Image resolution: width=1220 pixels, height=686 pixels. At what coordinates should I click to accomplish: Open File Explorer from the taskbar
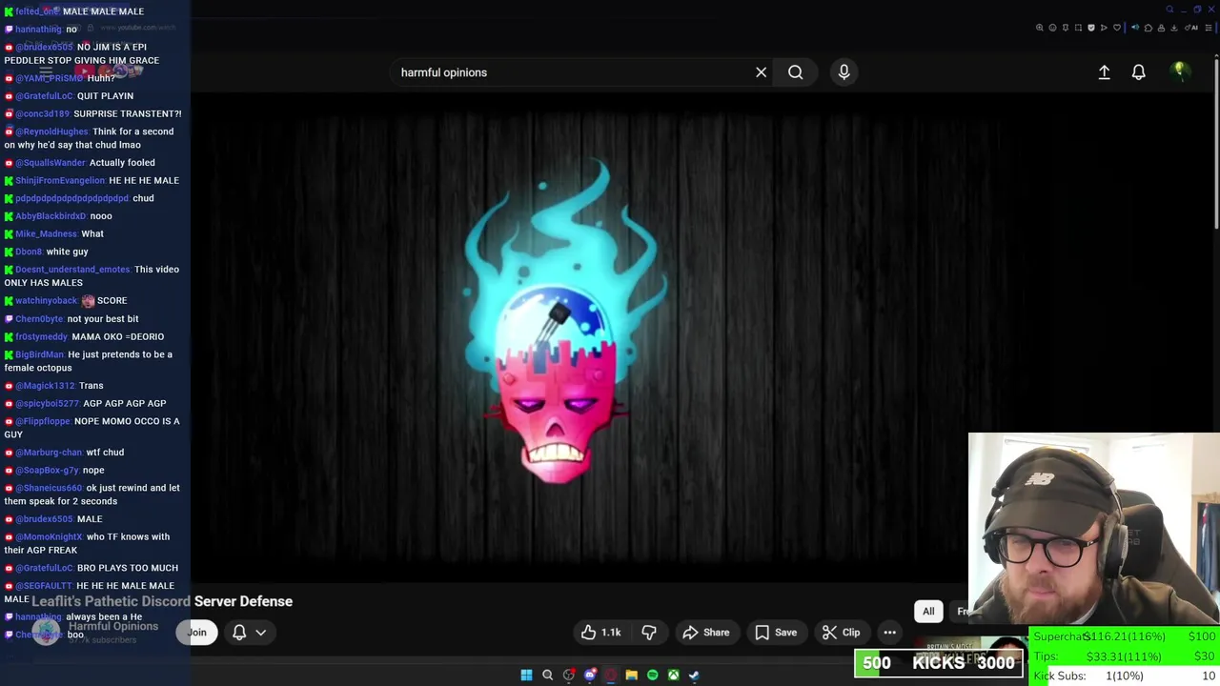(x=631, y=676)
